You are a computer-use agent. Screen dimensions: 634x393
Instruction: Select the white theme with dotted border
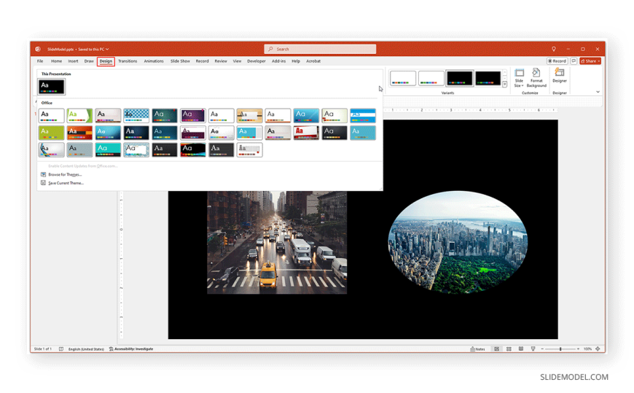136,149
